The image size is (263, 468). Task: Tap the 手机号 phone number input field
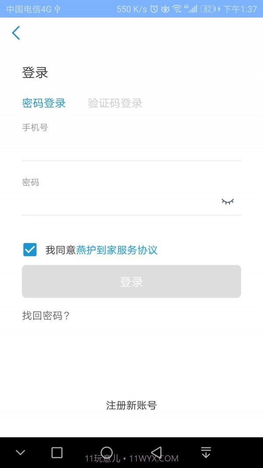click(131, 140)
